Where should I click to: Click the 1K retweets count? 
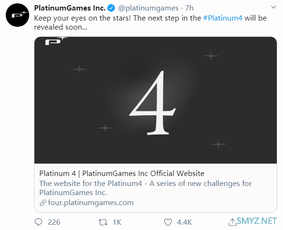(117, 222)
